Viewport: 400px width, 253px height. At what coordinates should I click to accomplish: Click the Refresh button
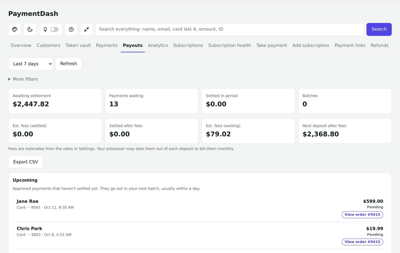pyautogui.click(x=69, y=64)
